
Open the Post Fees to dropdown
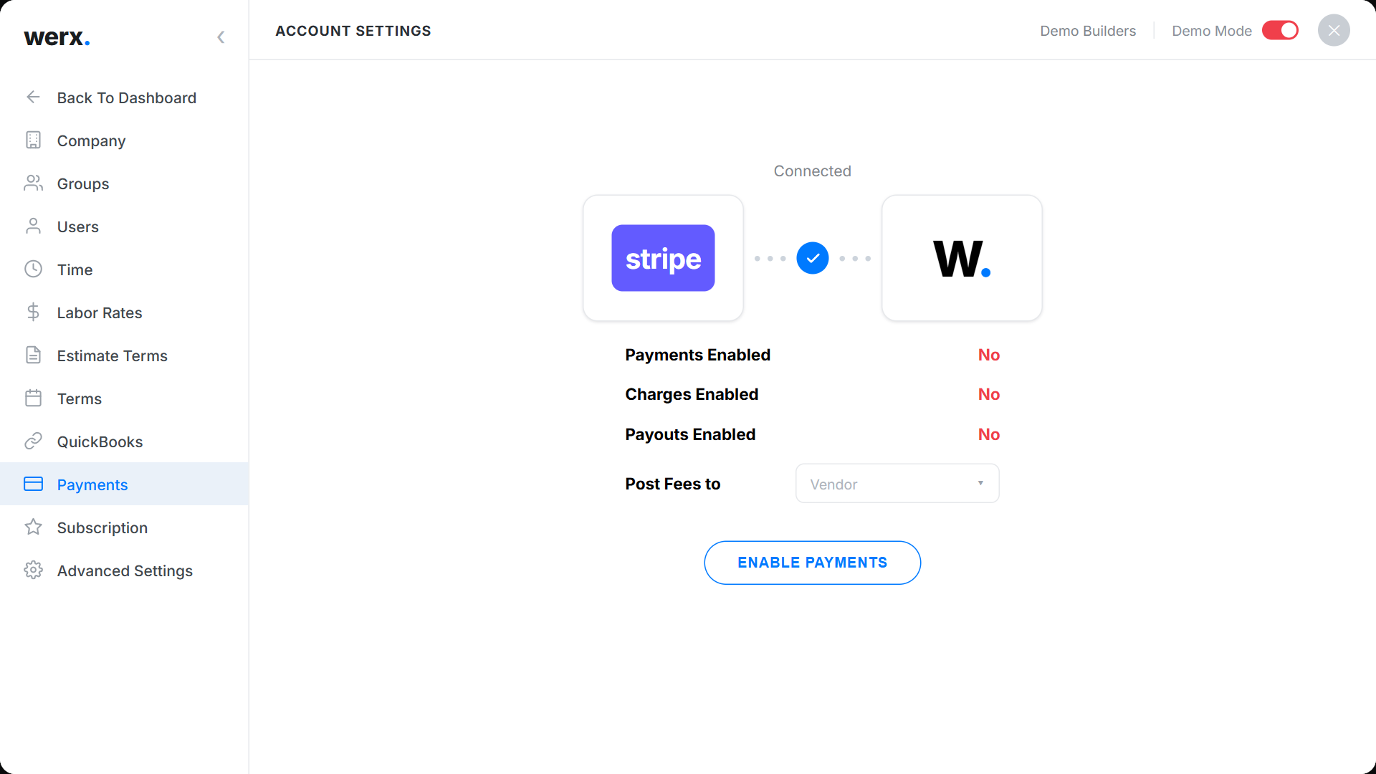(897, 484)
